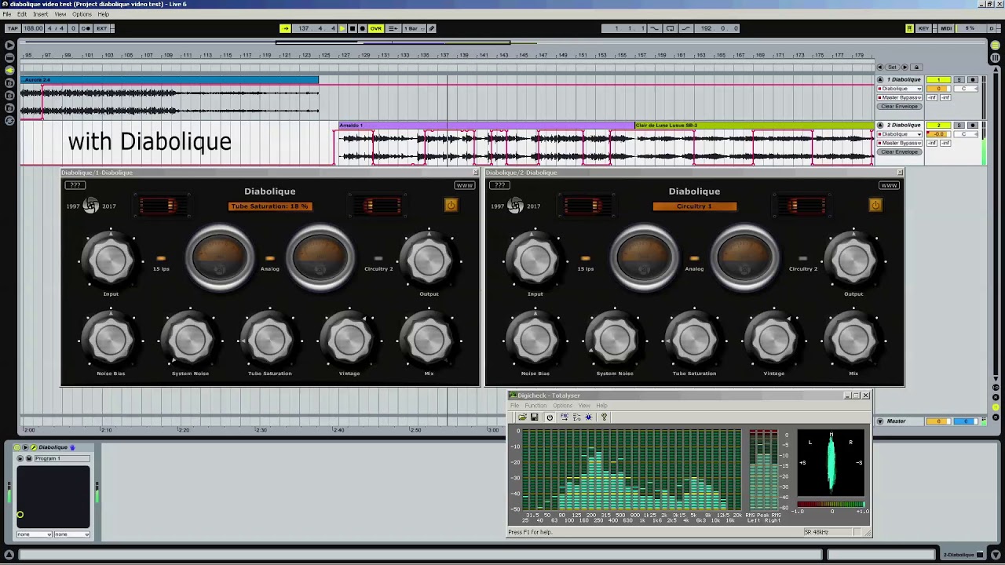Toggle the MIDI map mode switch
Image resolution: width=1005 pixels, height=565 pixels.
point(946,28)
